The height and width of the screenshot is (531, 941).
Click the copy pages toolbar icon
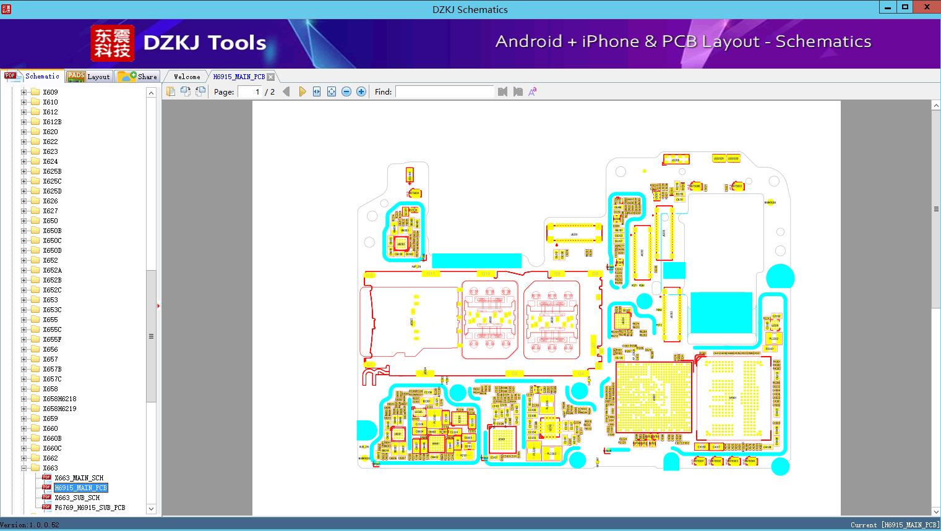(171, 91)
